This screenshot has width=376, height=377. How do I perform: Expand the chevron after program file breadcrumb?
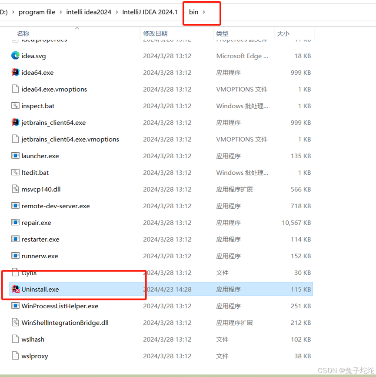click(61, 12)
